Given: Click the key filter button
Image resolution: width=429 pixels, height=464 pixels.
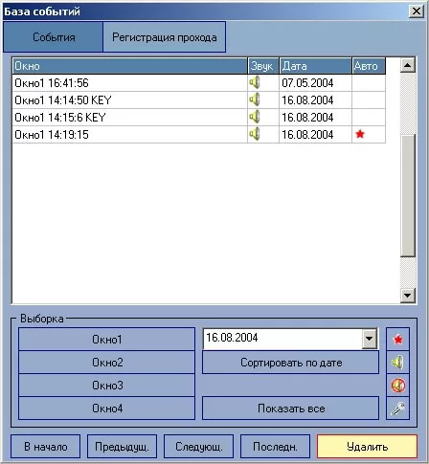Looking at the screenshot, I should click(x=397, y=409).
